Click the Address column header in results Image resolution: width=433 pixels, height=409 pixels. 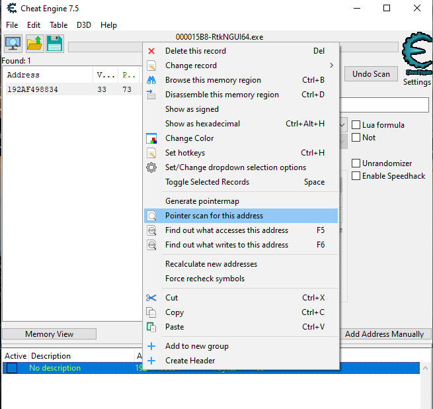(49, 75)
